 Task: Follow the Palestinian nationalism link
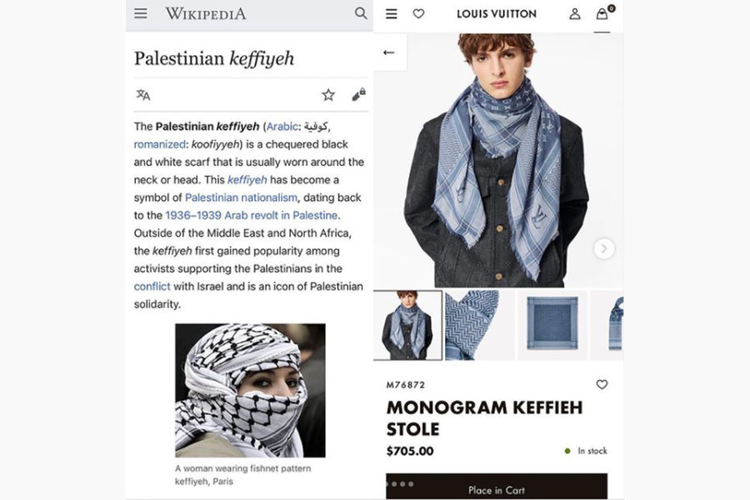coord(241,197)
